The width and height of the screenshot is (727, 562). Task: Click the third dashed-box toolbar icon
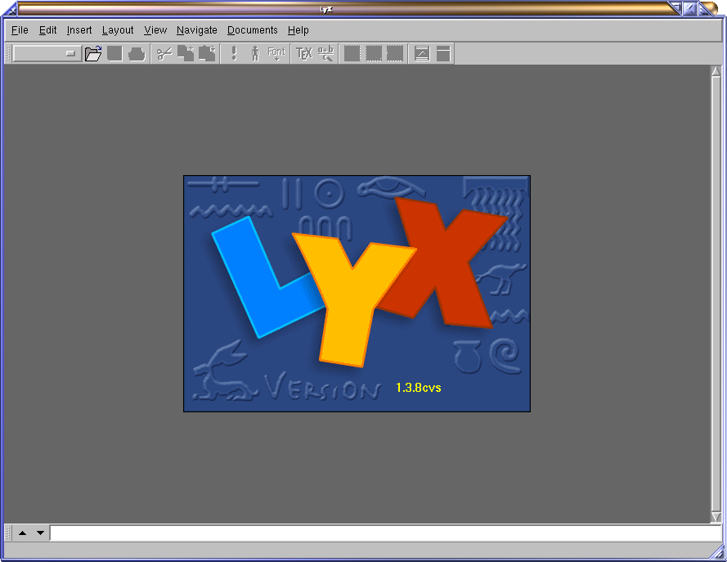click(x=395, y=54)
